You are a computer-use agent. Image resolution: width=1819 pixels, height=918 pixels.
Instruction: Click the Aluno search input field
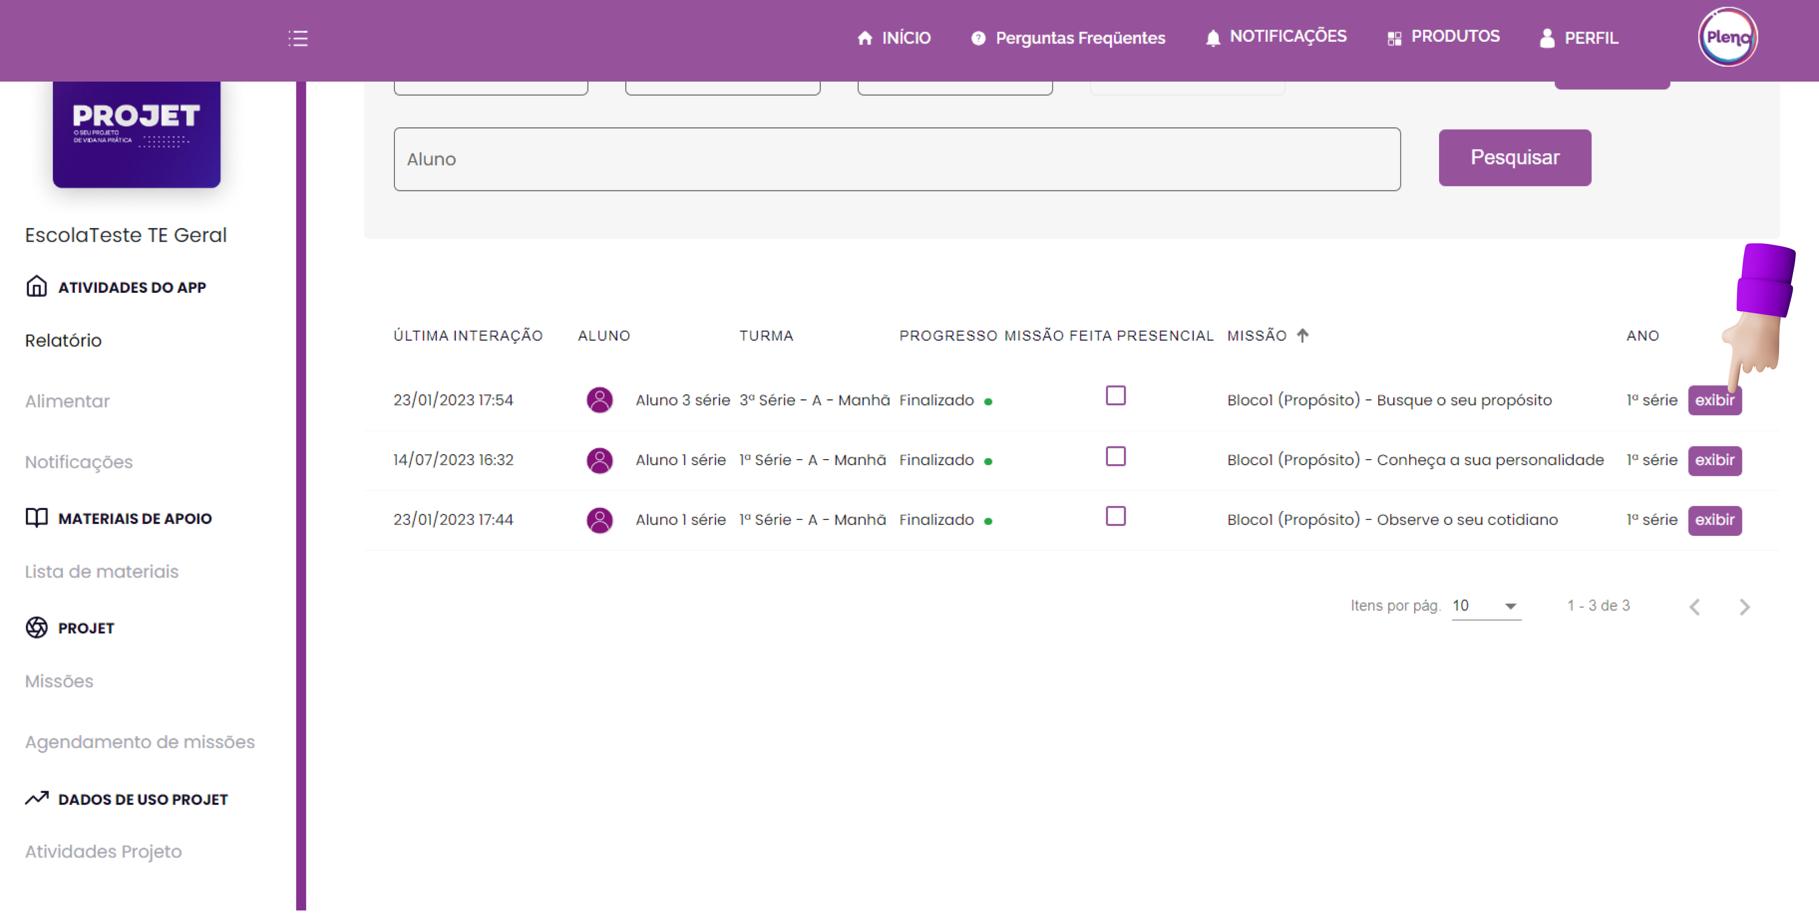(x=896, y=160)
